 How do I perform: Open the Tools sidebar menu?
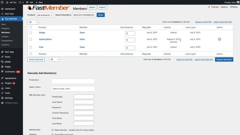coord(7,93)
